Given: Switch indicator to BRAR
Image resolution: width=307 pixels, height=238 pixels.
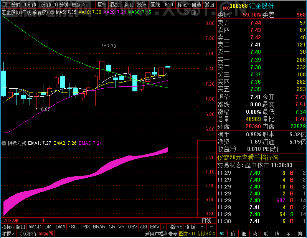Looking at the screenshot, I should click(99, 227).
